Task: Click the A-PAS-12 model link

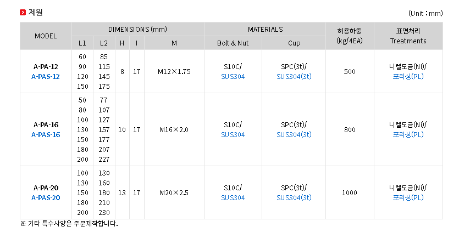Action: [46, 76]
